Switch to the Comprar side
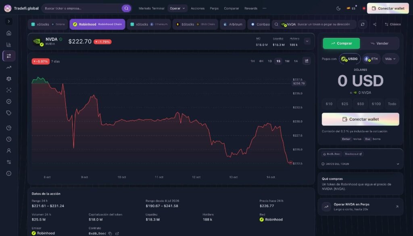Screen dimensions: 413x236 coord(341,43)
